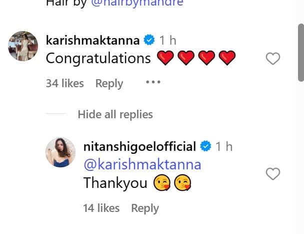Reply to karishmaktanna's comment

click(109, 84)
